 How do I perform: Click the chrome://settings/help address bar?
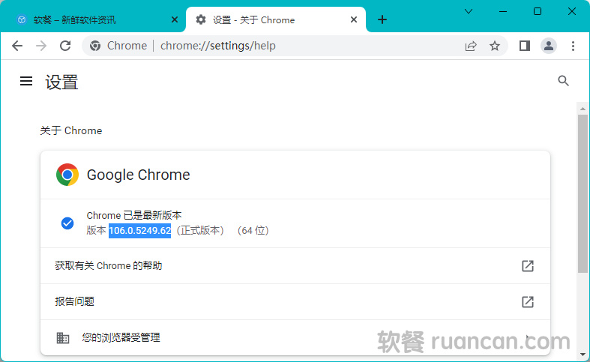pyautogui.click(x=285, y=46)
